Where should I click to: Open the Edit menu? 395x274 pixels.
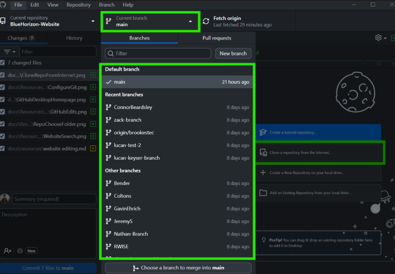coord(35,5)
